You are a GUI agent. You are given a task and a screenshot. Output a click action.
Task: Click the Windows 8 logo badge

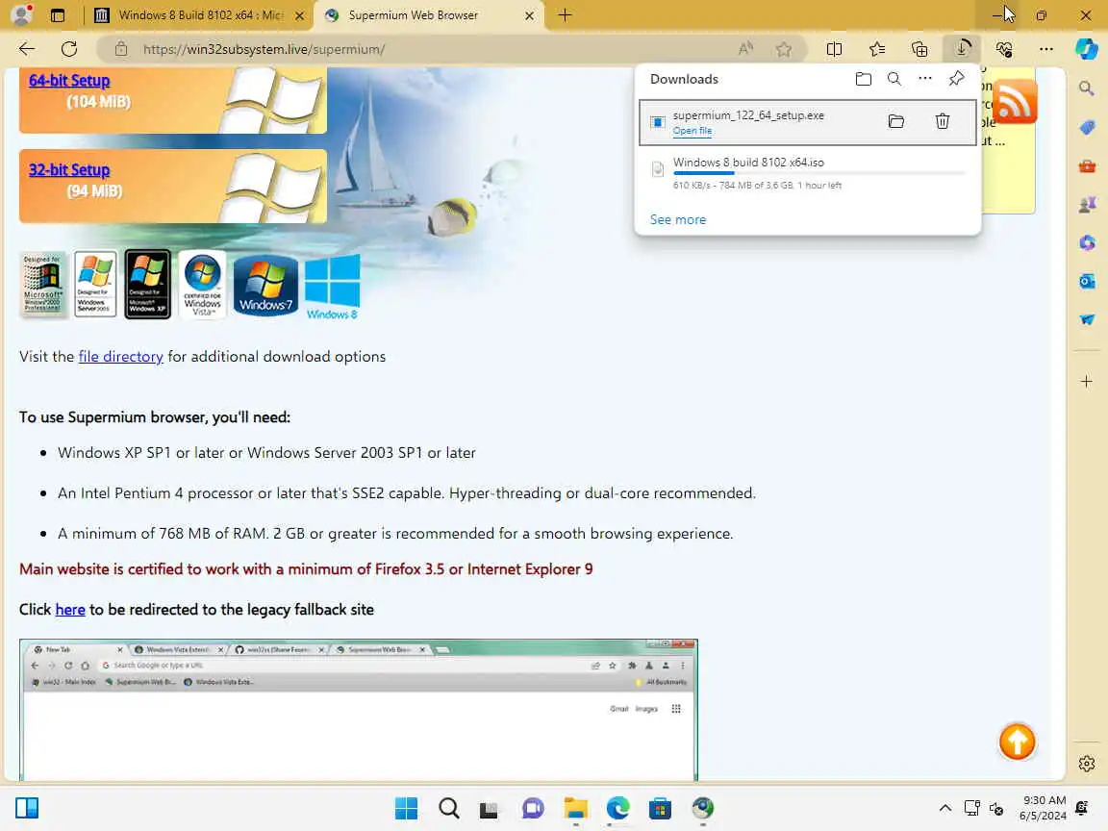point(332,287)
